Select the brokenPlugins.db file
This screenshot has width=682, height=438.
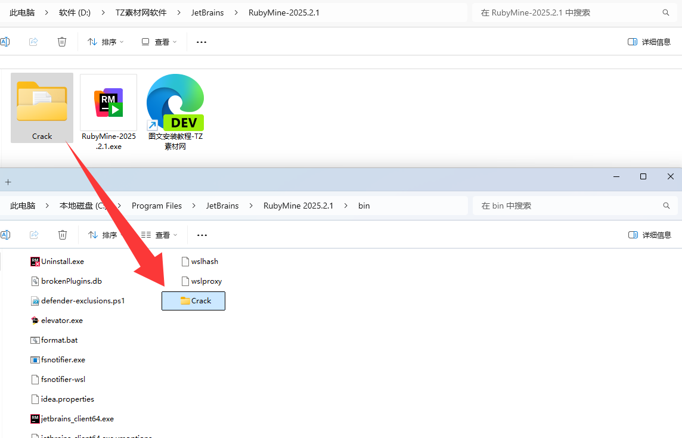pos(67,281)
